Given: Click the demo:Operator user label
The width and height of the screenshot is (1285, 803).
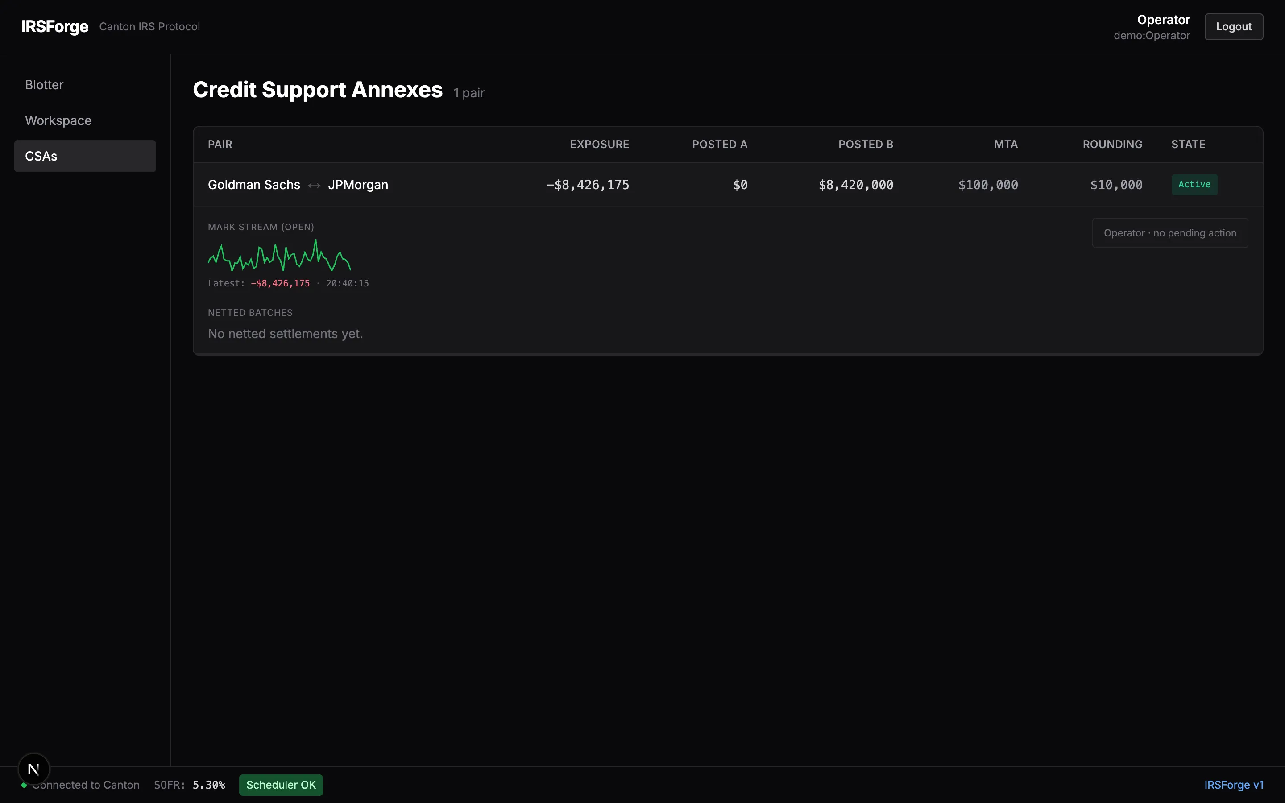Looking at the screenshot, I should 1151,36.
